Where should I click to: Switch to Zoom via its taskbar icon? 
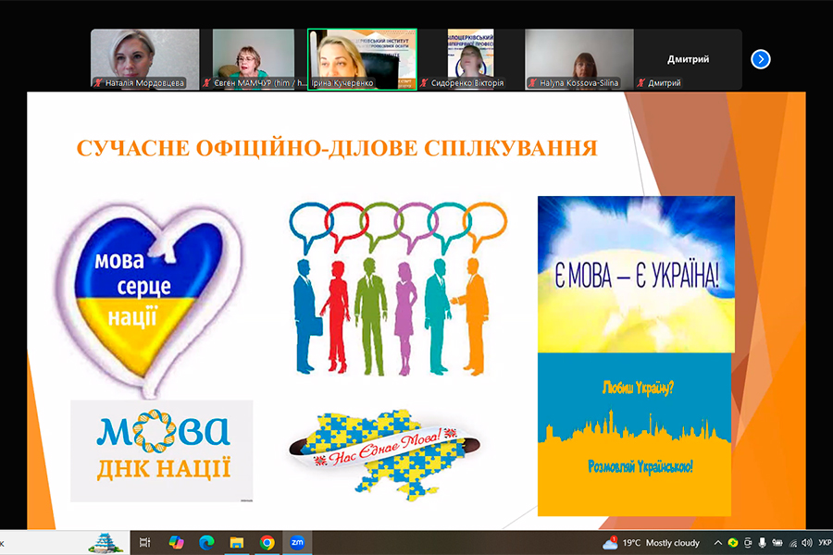tap(298, 542)
